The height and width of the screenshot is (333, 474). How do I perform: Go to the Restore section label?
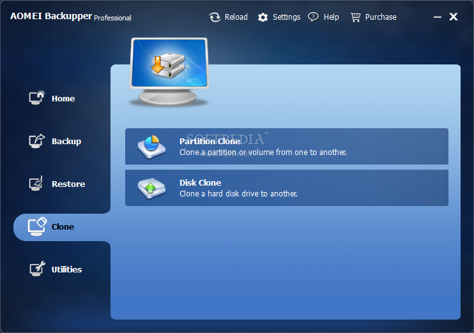[x=68, y=184]
